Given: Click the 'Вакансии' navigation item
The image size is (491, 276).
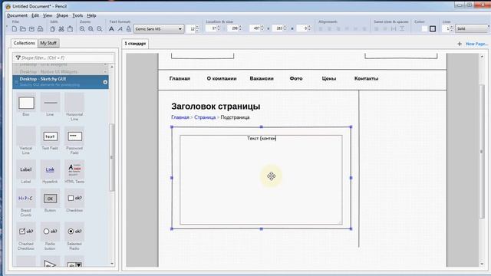Looking at the screenshot, I should tap(262, 78).
